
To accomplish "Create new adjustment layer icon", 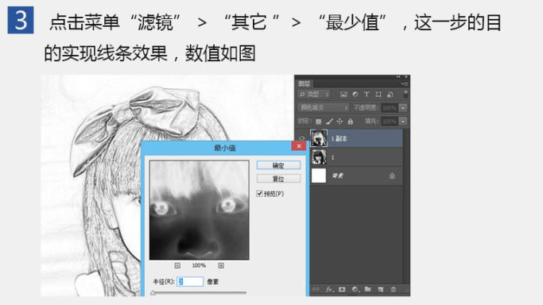I will pos(355,289).
